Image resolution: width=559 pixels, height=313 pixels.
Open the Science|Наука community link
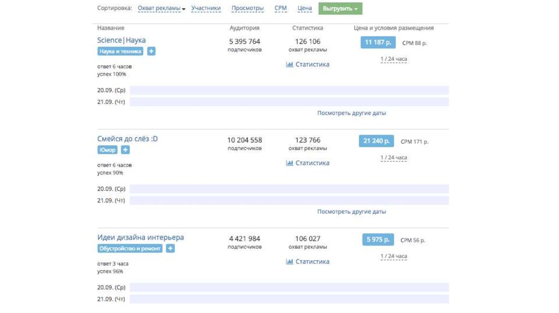tap(121, 40)
